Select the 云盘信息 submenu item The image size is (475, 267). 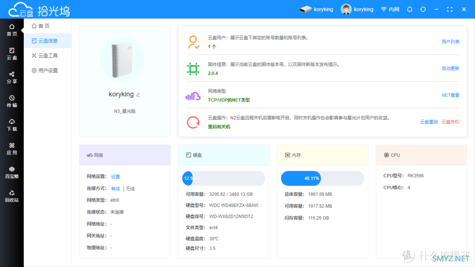[47, 41]
